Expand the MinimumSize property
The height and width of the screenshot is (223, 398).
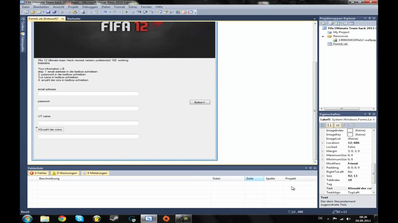(x=322, y=159)
